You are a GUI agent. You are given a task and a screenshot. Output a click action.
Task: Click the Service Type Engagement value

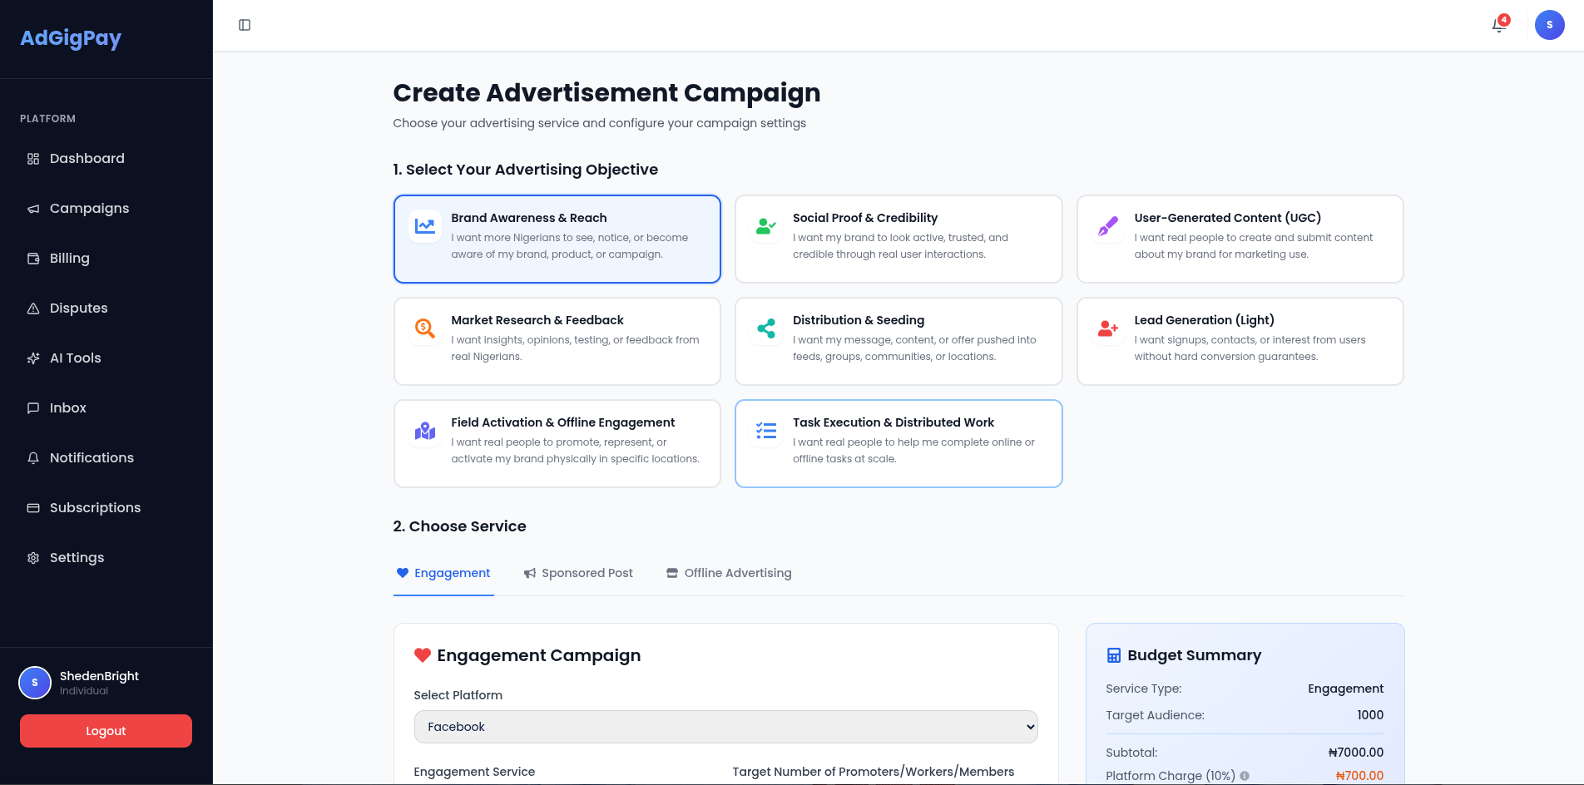pyautogui.click(x=1345, y=689)
